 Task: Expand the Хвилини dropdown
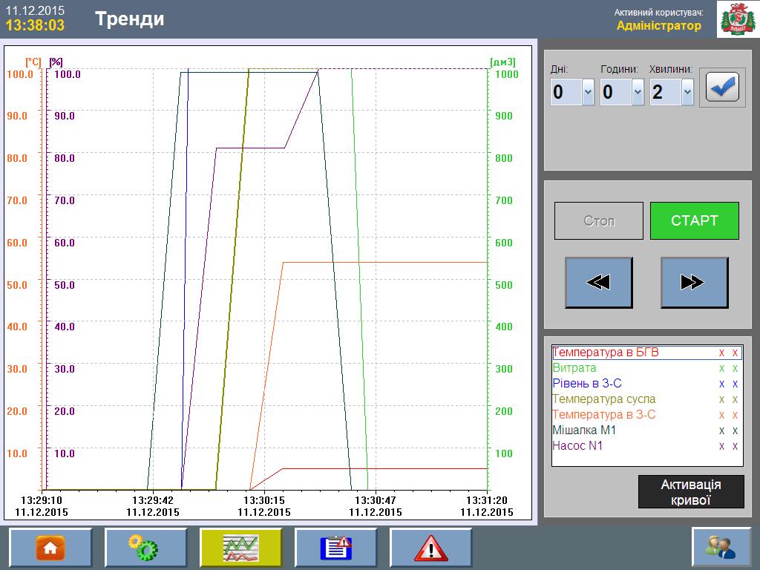(x=687, y=93)
